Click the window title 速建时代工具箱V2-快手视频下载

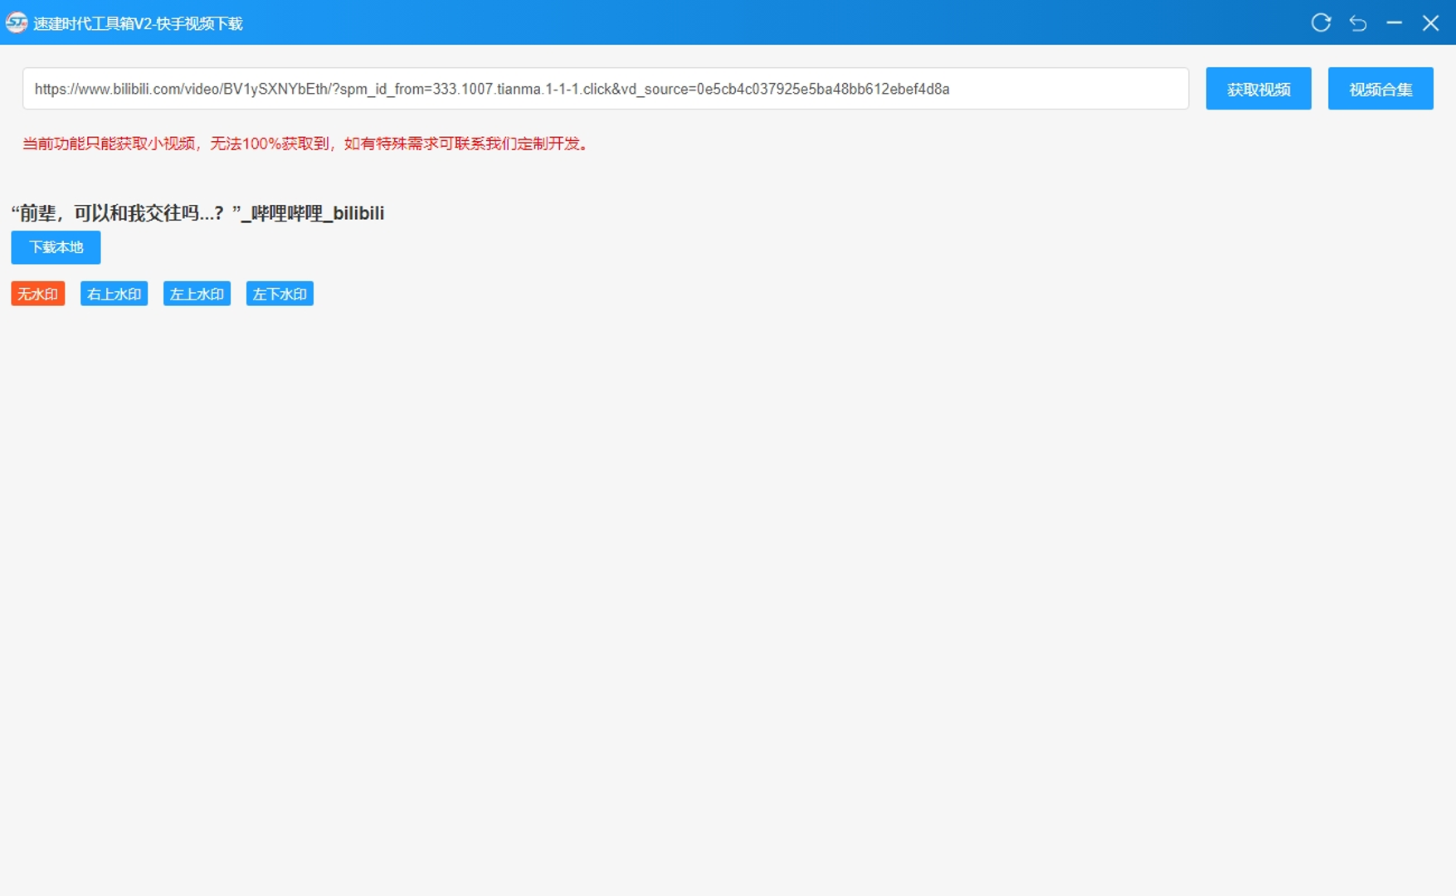(x=138, y=23)
